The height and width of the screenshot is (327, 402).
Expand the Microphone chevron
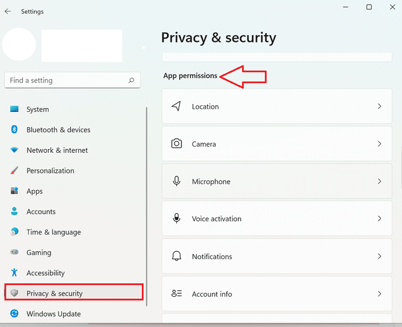pos(380,181)
